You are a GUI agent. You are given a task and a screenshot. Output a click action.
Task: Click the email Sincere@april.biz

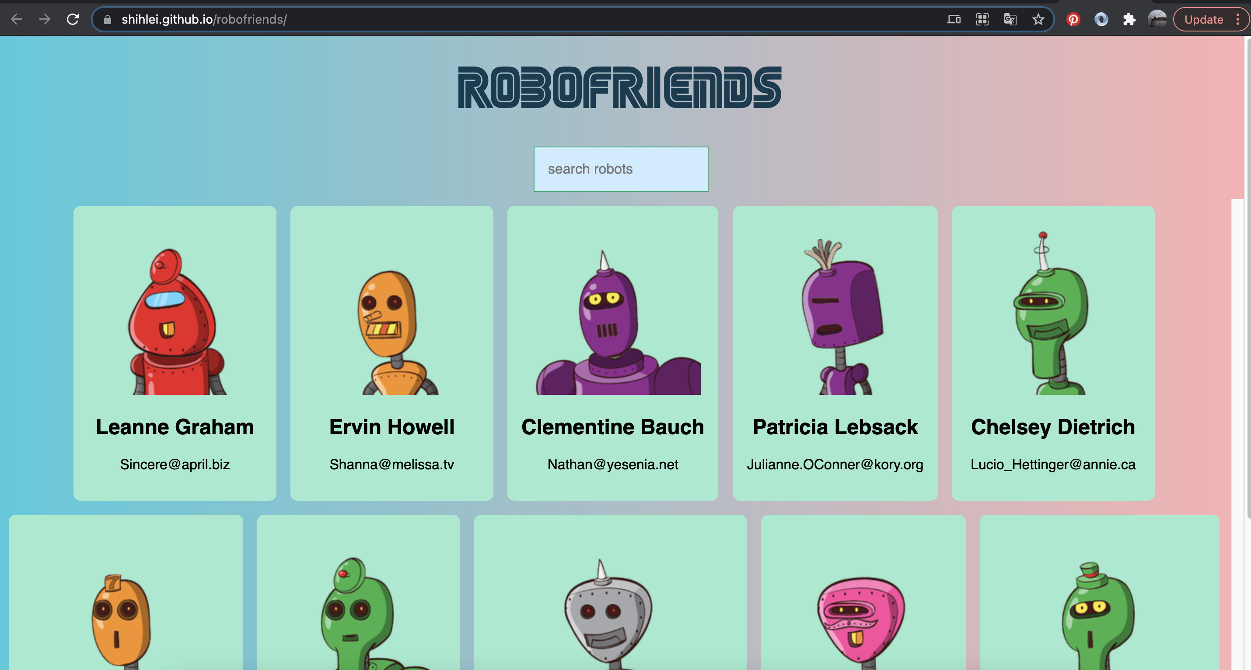[x=175, y=464]
